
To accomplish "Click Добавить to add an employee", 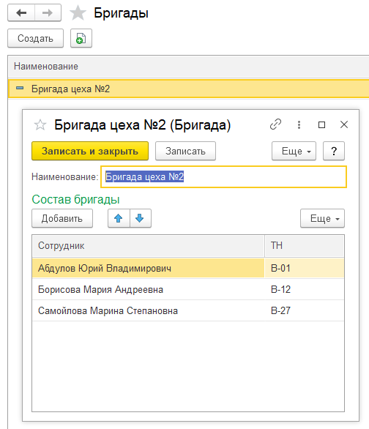I will pyautogui.click(x=62, y=218).
